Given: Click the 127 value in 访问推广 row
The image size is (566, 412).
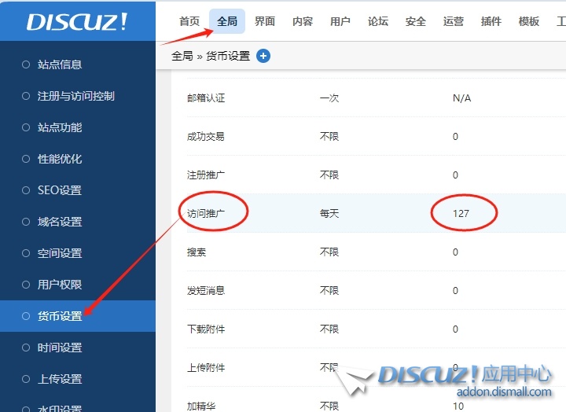Looking at the screenshot, I should point(461,213).
